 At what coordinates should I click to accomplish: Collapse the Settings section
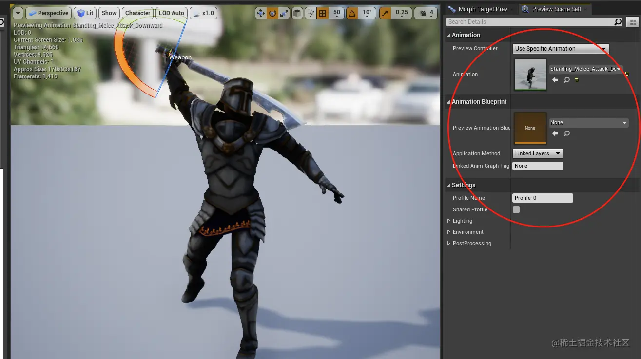pyautogui.click(x=448, y=185)
